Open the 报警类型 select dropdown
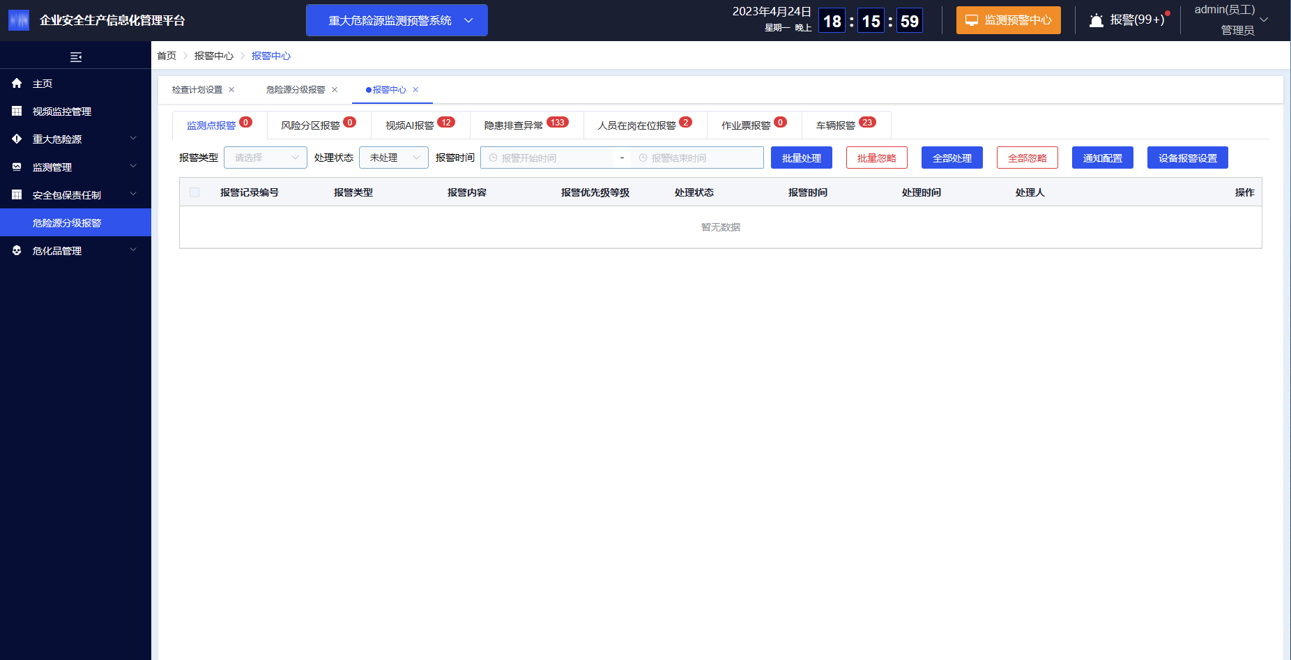The width and height of the screenshot is (1291, 660). pyautogui.click(x=266, y=158)
